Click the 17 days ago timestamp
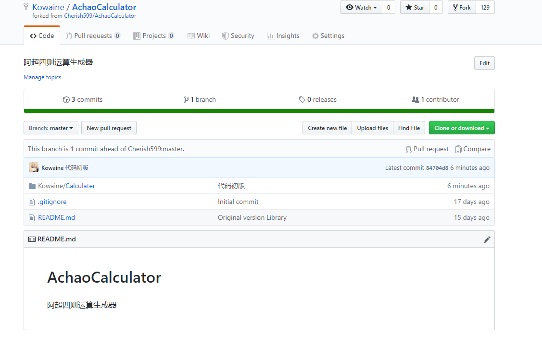 [471, 202]
